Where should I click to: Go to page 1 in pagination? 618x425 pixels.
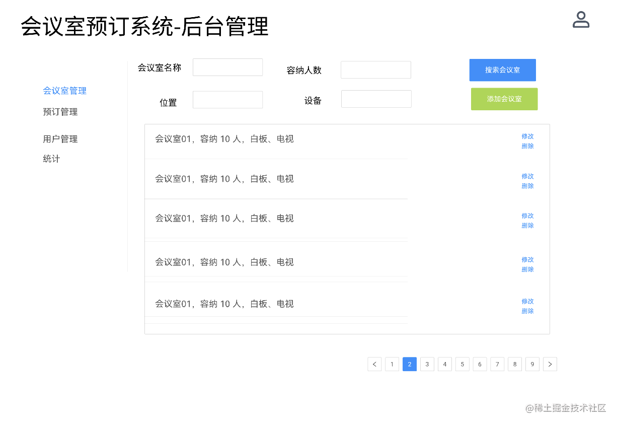pyautogui.click(x=392, y=364)
